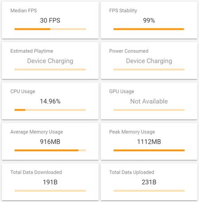199x202 pixels.
Task: Click Device Charging under Power Consumed
Action: [x=149, y=61]
